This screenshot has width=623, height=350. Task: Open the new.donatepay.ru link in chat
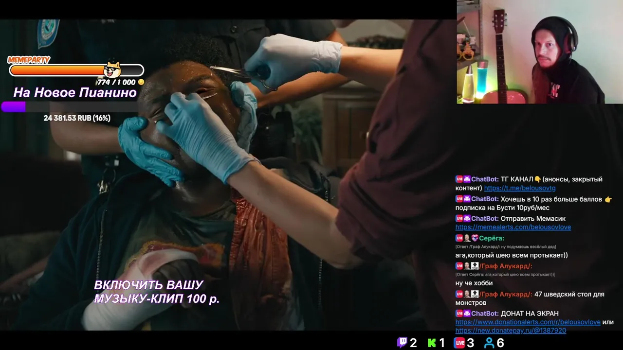[x=511, y=331]
